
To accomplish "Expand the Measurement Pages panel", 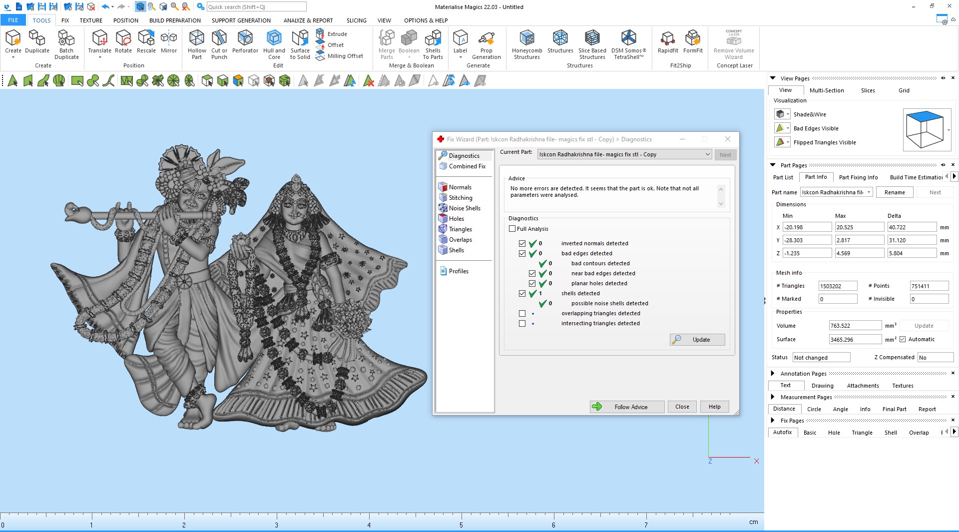I will tap(773, 397).
